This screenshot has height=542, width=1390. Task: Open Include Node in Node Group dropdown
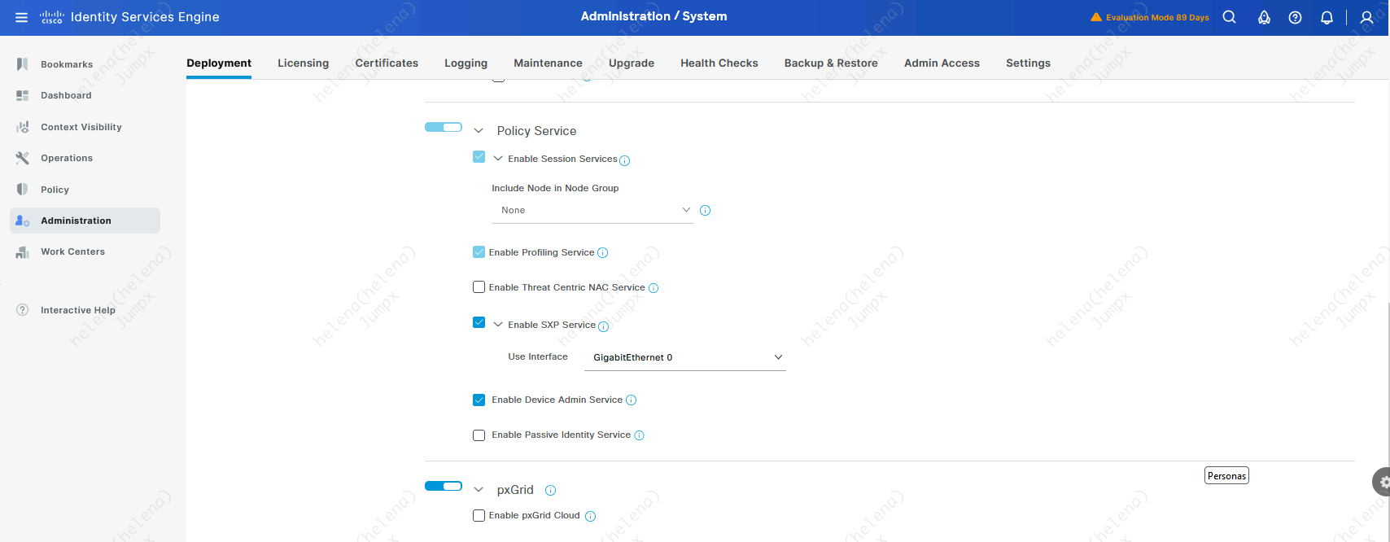coord(592,210)
